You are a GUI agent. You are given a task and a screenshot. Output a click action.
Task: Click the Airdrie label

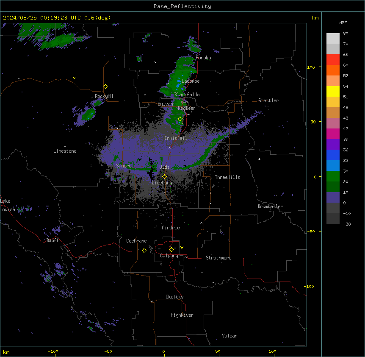coord(171,228)
